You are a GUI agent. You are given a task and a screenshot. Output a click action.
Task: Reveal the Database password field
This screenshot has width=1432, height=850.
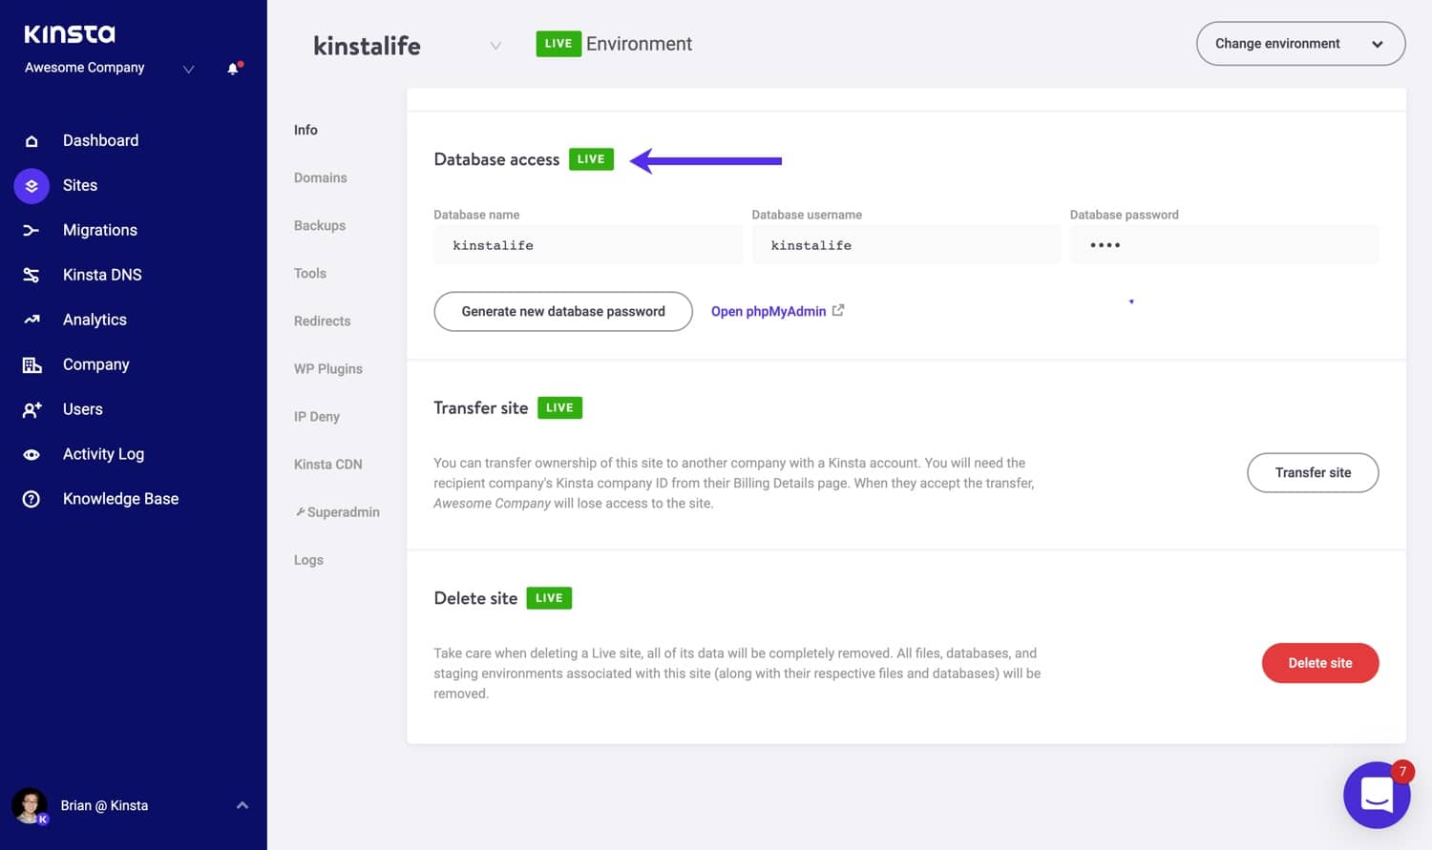pos(1224,245)
